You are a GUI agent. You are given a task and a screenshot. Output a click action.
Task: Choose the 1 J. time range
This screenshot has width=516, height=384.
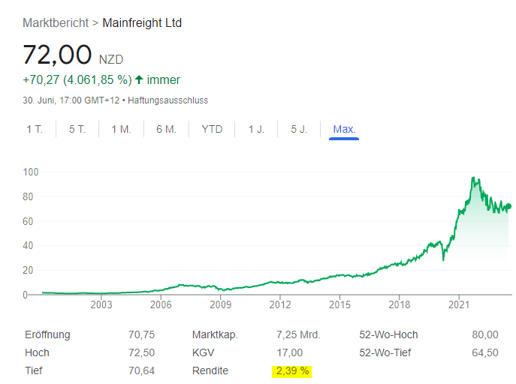pos(257,129)
